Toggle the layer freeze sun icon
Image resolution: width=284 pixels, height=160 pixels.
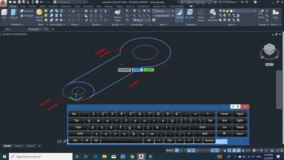pyautogui.click(x=224, y=11)
